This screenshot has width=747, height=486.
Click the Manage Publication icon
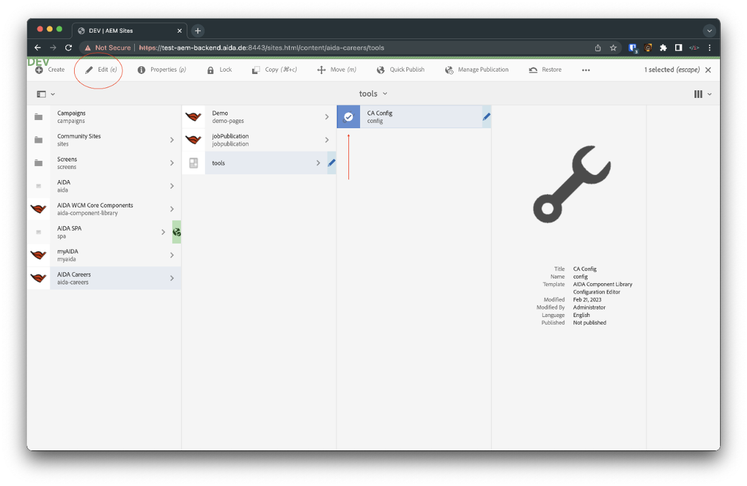coord(449,70)
